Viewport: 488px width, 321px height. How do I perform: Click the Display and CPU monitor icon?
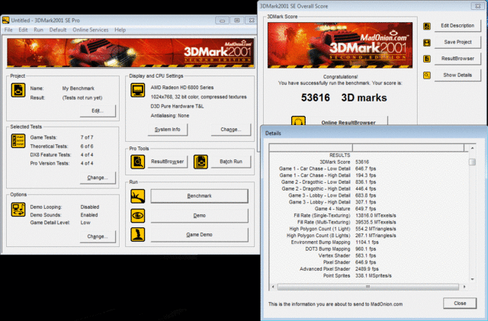point(137,90)
